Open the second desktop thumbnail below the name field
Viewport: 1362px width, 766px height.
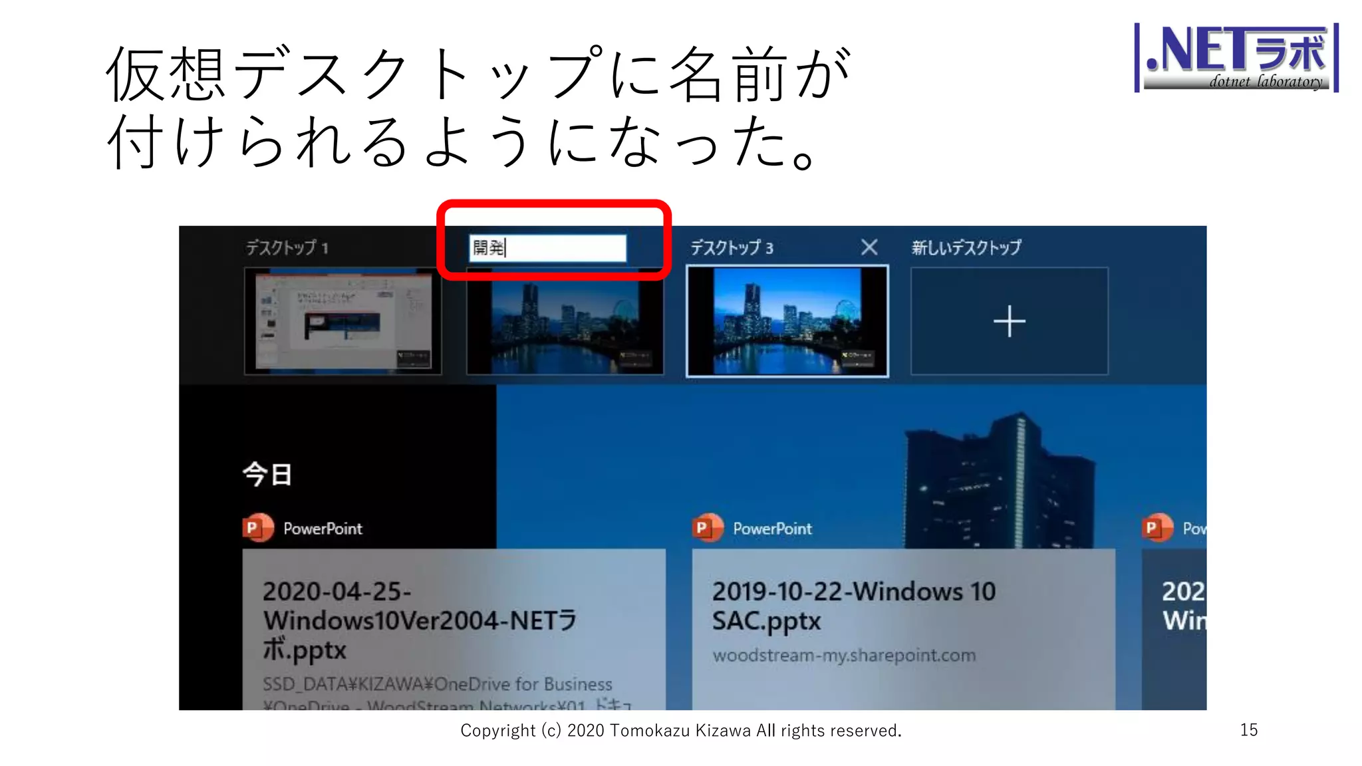coord(565,322)
